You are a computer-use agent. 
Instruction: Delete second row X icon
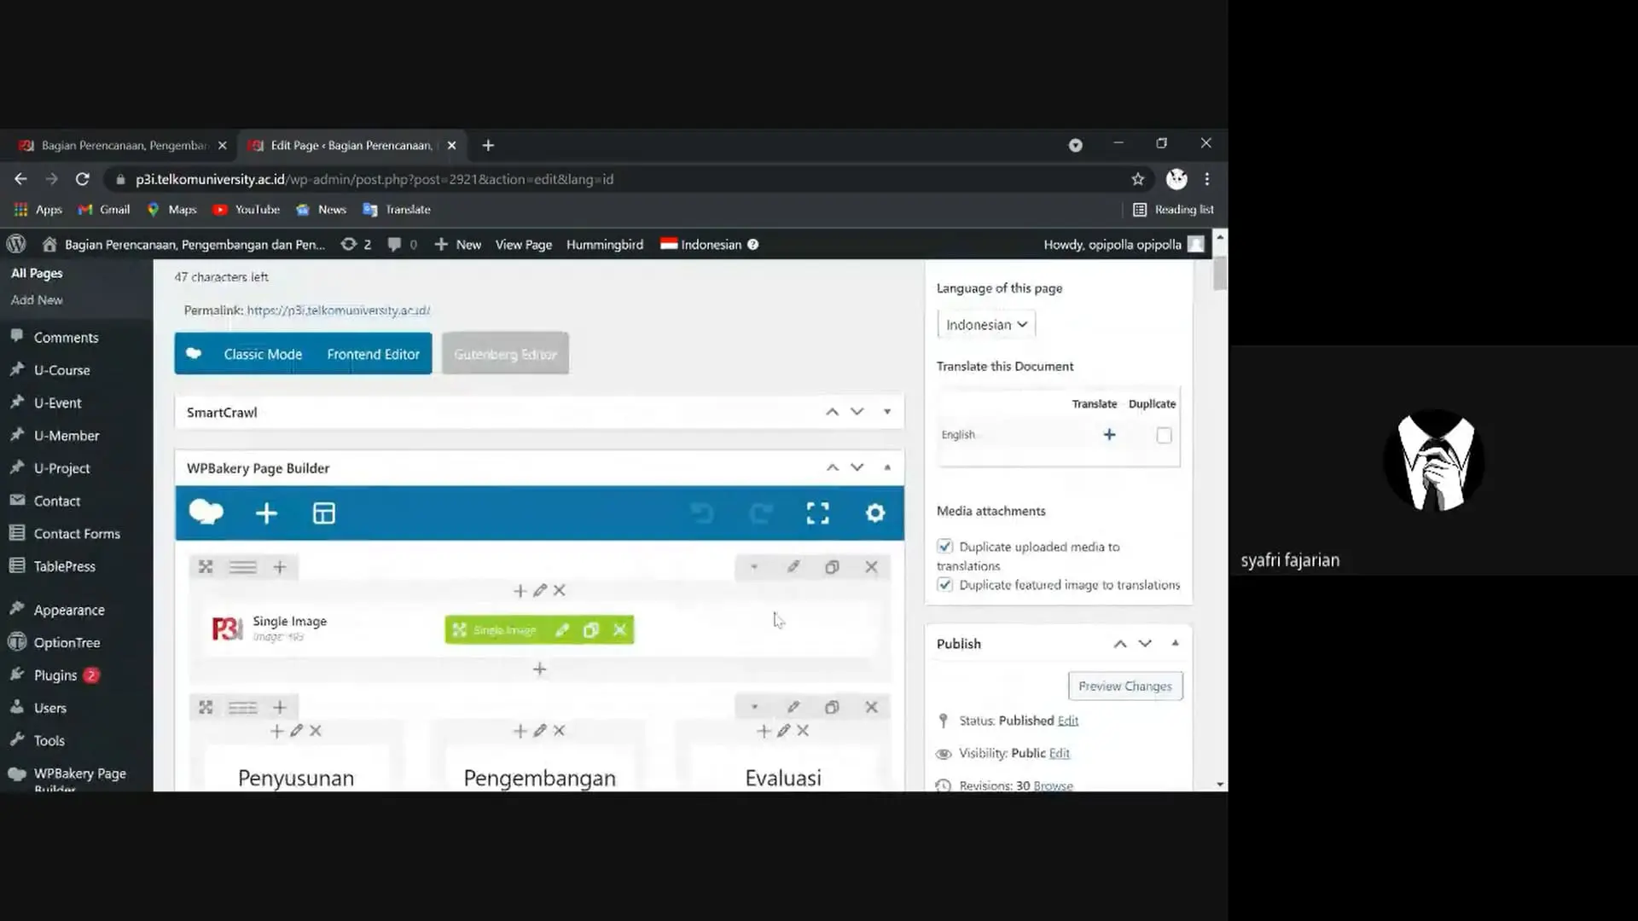click(x=871, y=707)
